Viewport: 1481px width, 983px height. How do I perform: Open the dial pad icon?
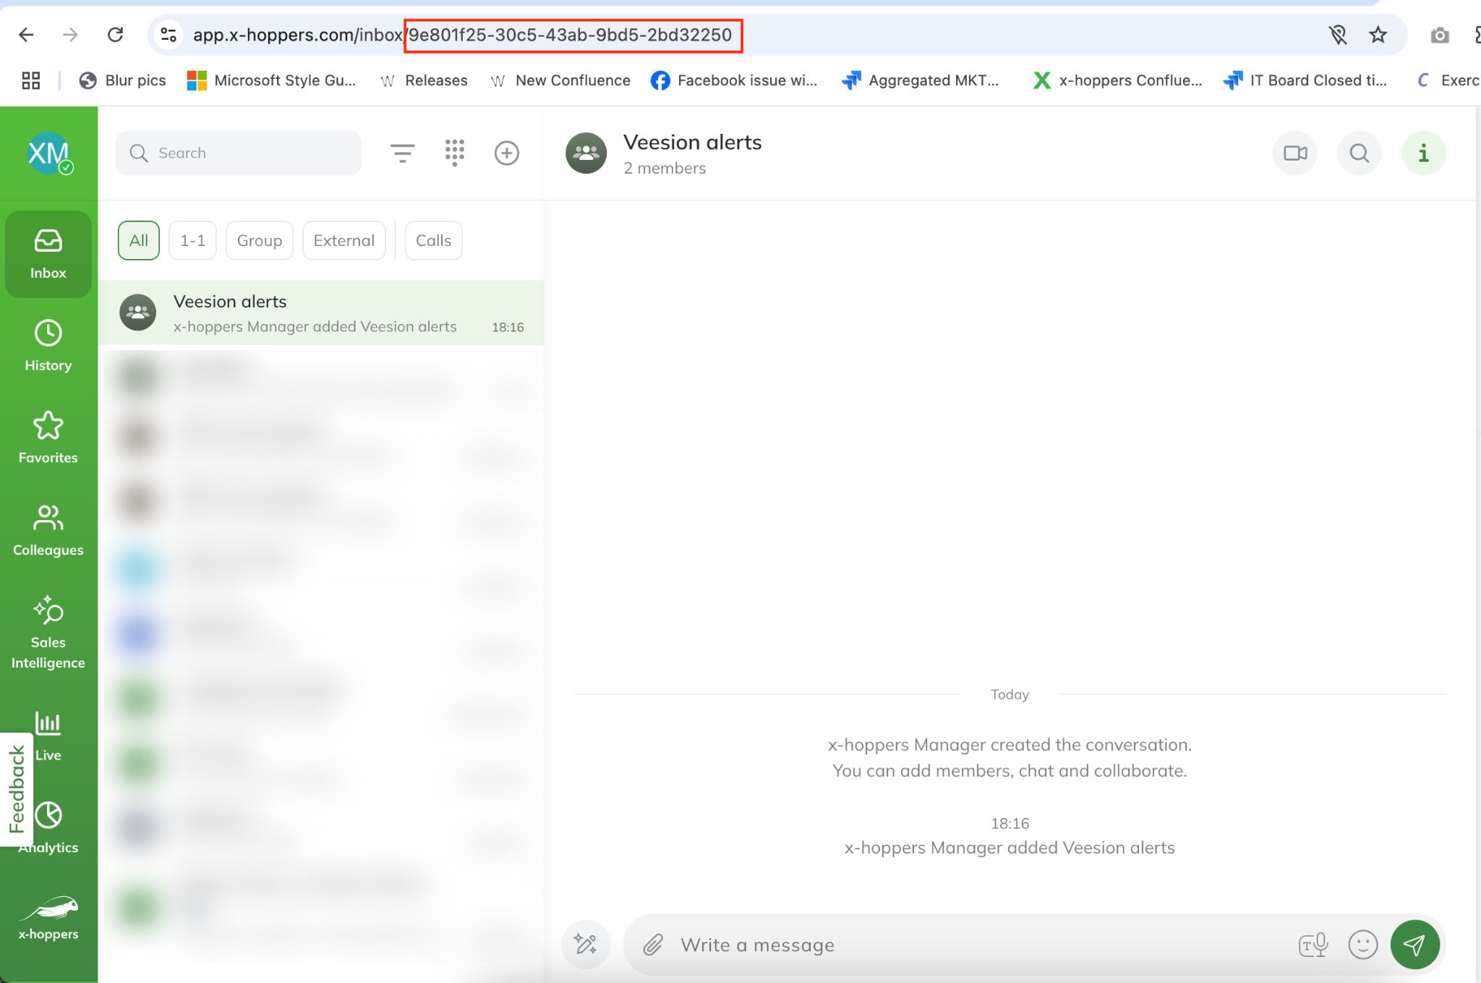454,153
